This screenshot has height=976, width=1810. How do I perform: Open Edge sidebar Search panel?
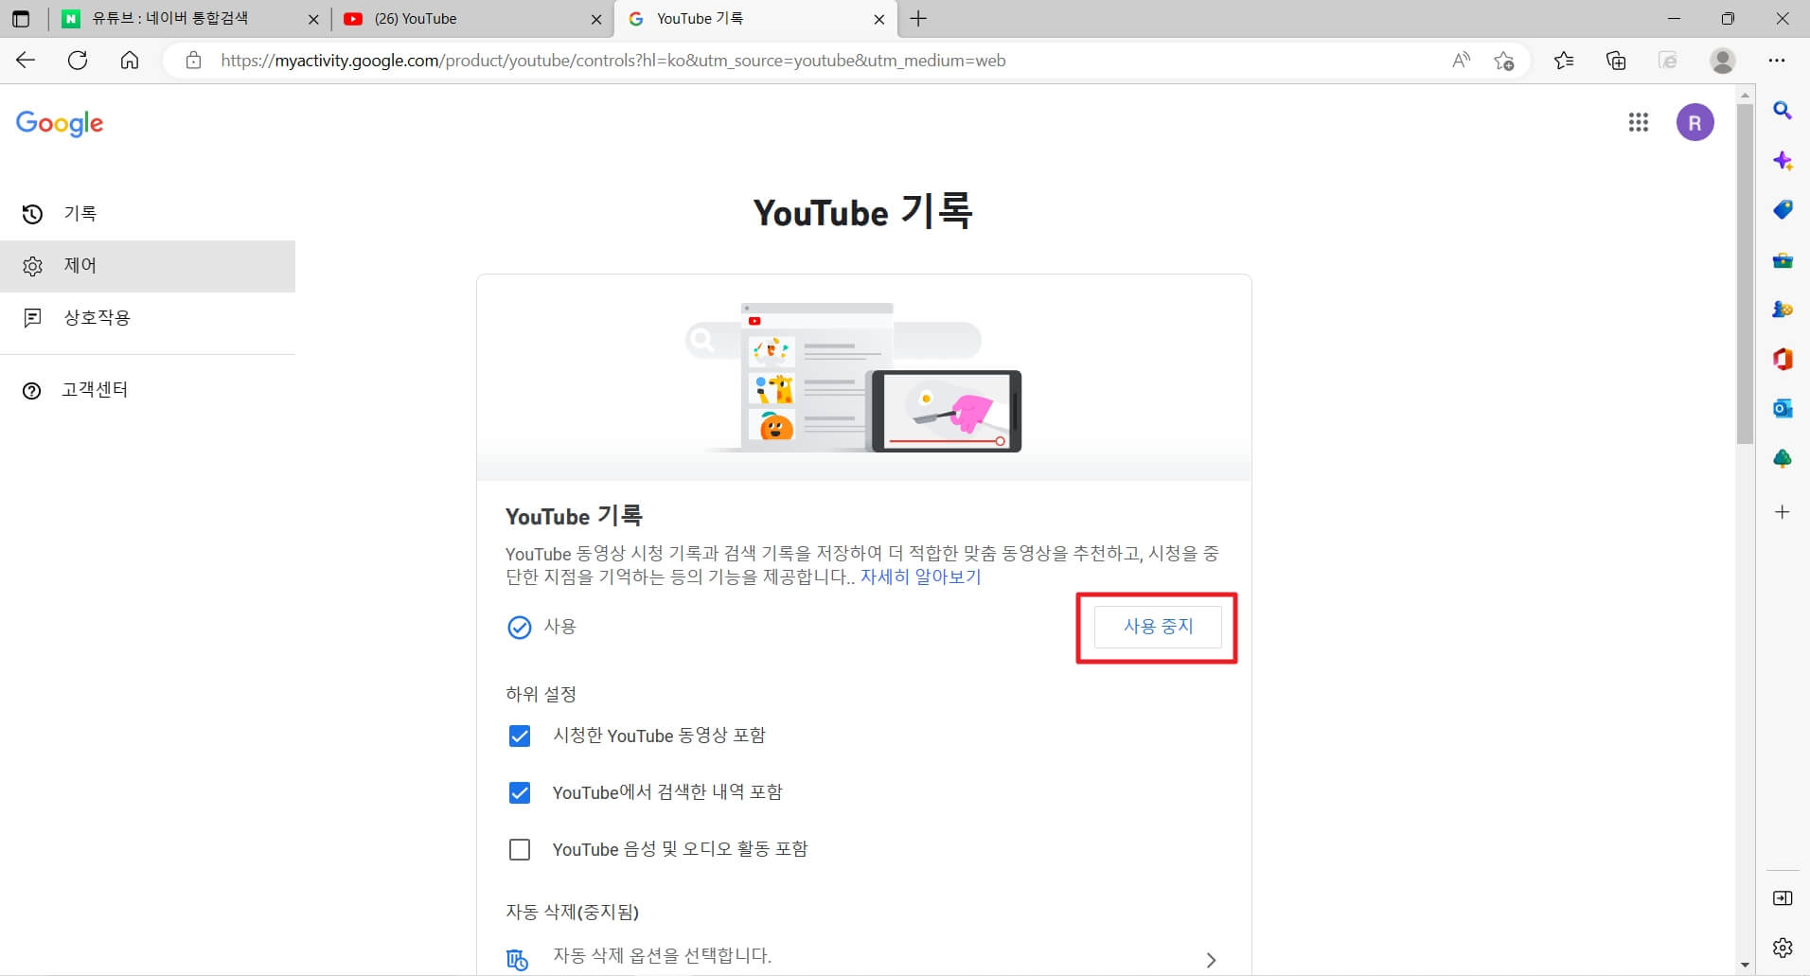click(x=1783, y=111)
